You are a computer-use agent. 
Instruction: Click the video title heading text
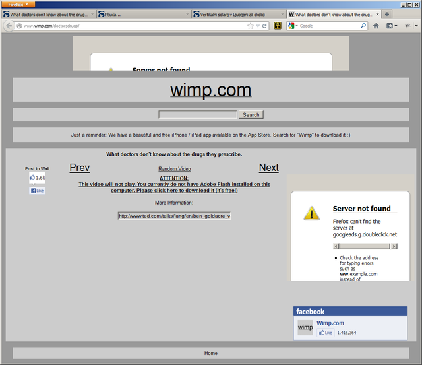174,154
